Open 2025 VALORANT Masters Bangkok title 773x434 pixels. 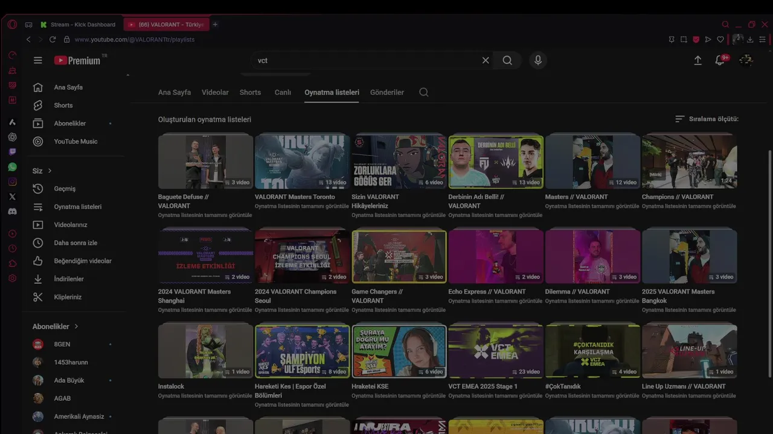point(678,296)
